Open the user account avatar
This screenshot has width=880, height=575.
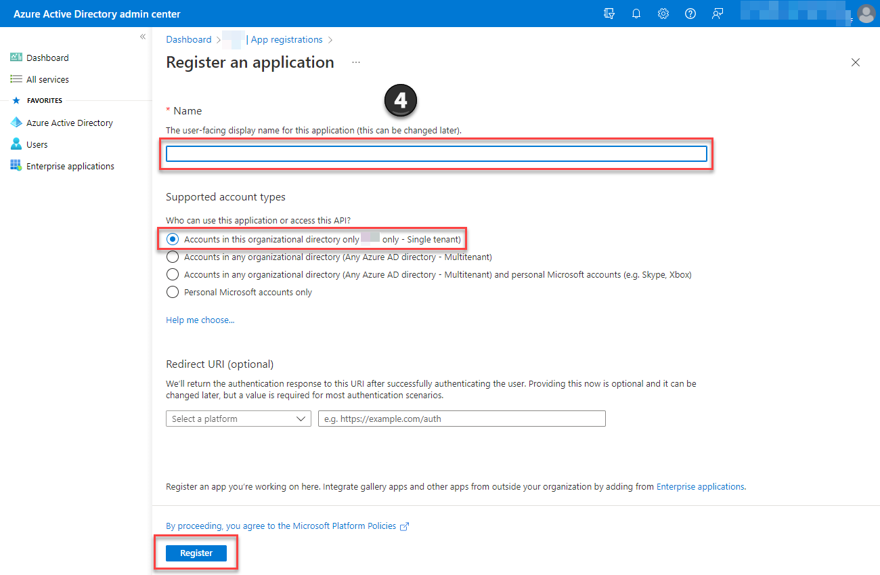tap(866, 14)
